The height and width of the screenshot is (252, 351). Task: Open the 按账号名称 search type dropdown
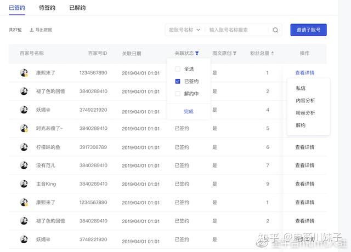[185, 30]
